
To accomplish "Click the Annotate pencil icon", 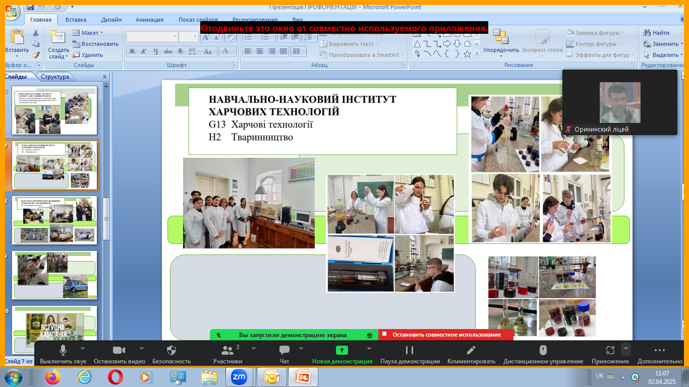I will point(471,350).
